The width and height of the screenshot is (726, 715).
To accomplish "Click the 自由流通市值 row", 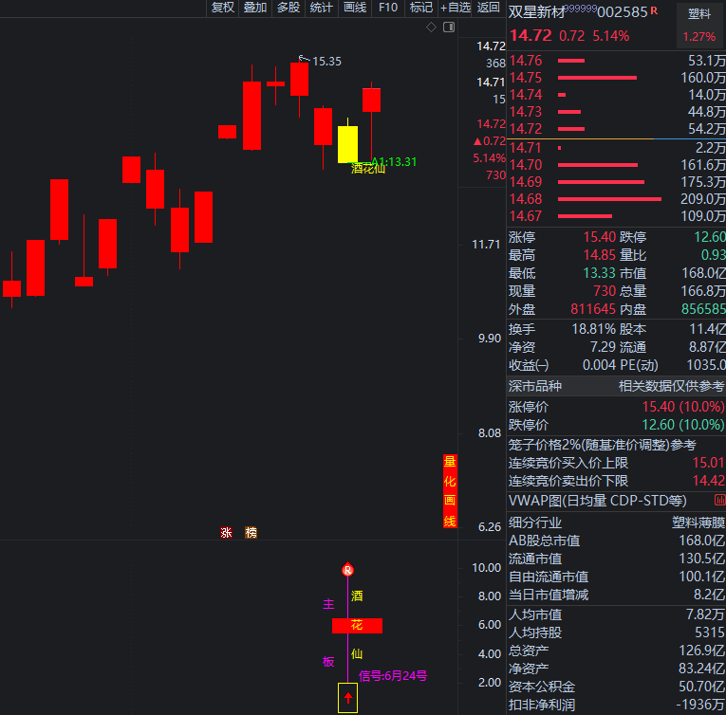I will coord(616,577).
